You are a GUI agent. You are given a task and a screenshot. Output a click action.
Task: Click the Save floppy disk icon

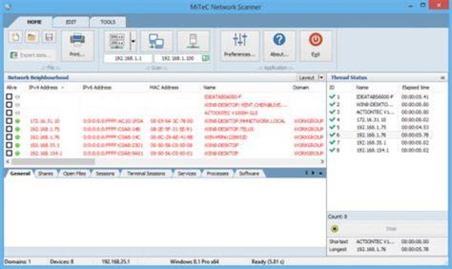point(49,37)
